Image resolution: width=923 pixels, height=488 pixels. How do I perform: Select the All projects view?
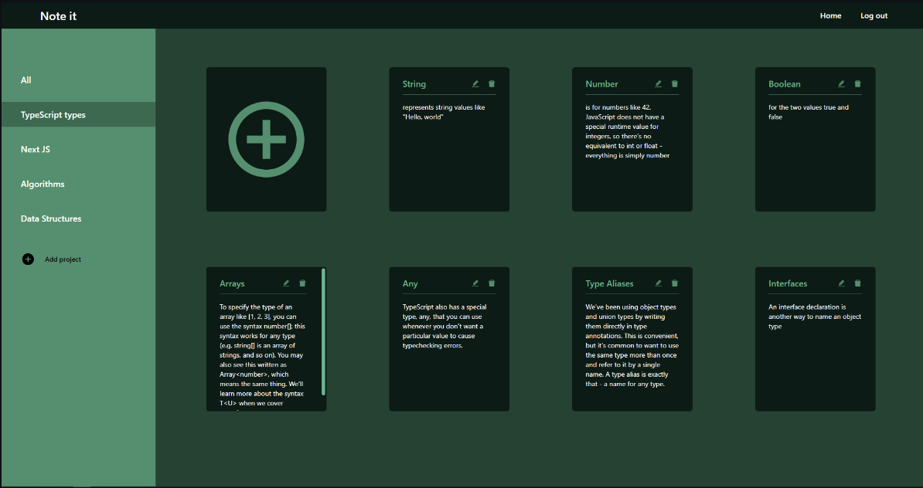coord(26,80)
